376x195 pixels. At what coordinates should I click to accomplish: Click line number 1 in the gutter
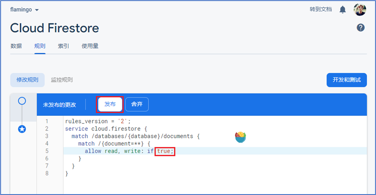point(46,121)
